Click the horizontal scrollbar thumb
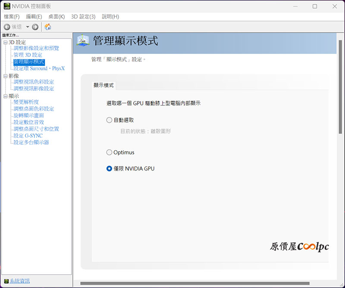This screenshot has width=345, height=288. click(x=195, y=283)
